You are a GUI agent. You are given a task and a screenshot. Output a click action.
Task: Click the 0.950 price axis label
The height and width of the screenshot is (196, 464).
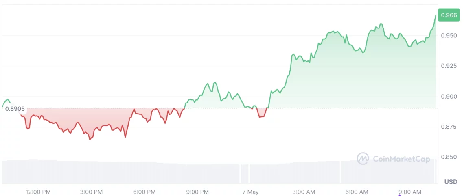pos(449,36)
